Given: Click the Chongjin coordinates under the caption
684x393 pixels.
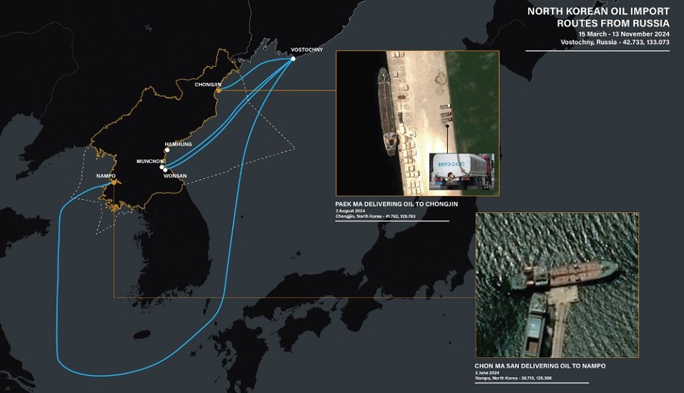Looking at the screenshot, I should [375, 216].
